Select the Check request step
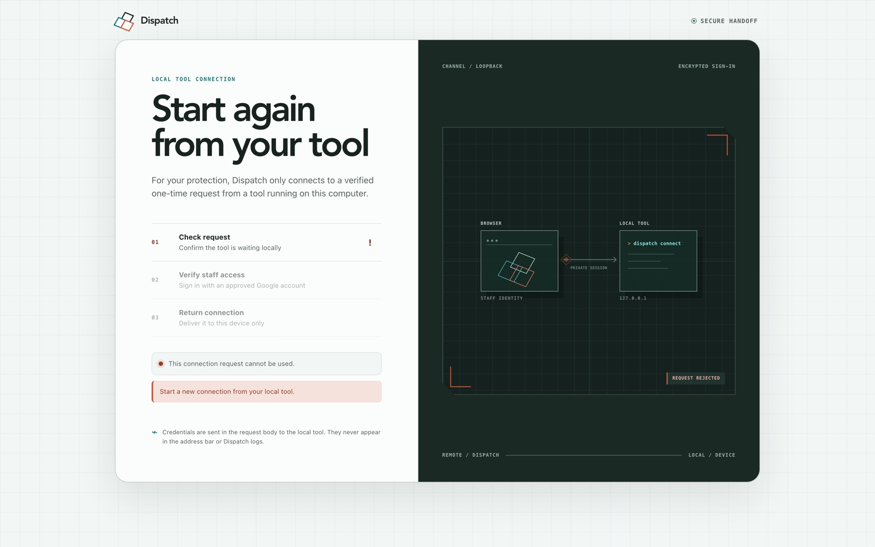The width and height of the screenshot is (875, 547). (x=266, y=242)
